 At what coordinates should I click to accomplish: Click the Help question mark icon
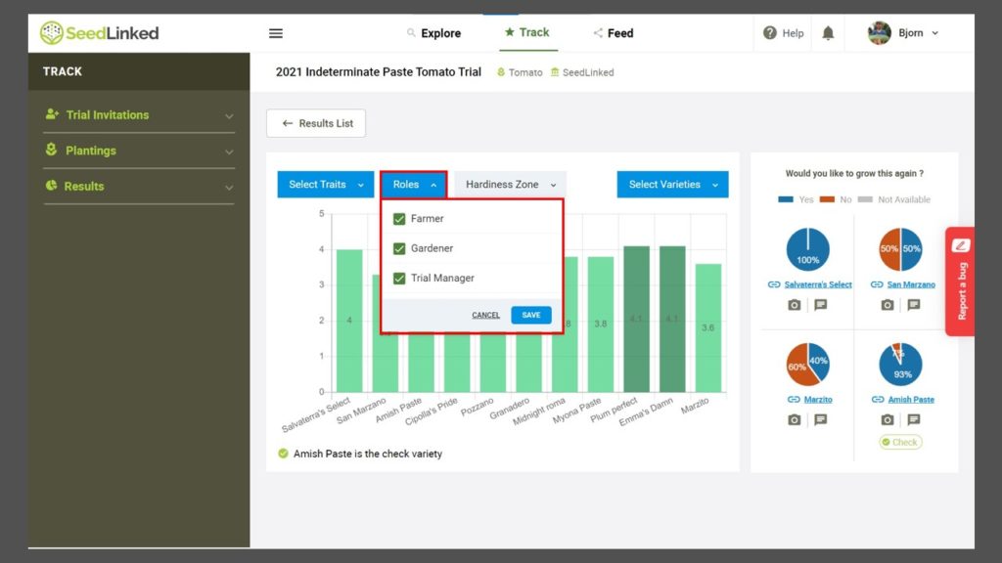[769, 32]
